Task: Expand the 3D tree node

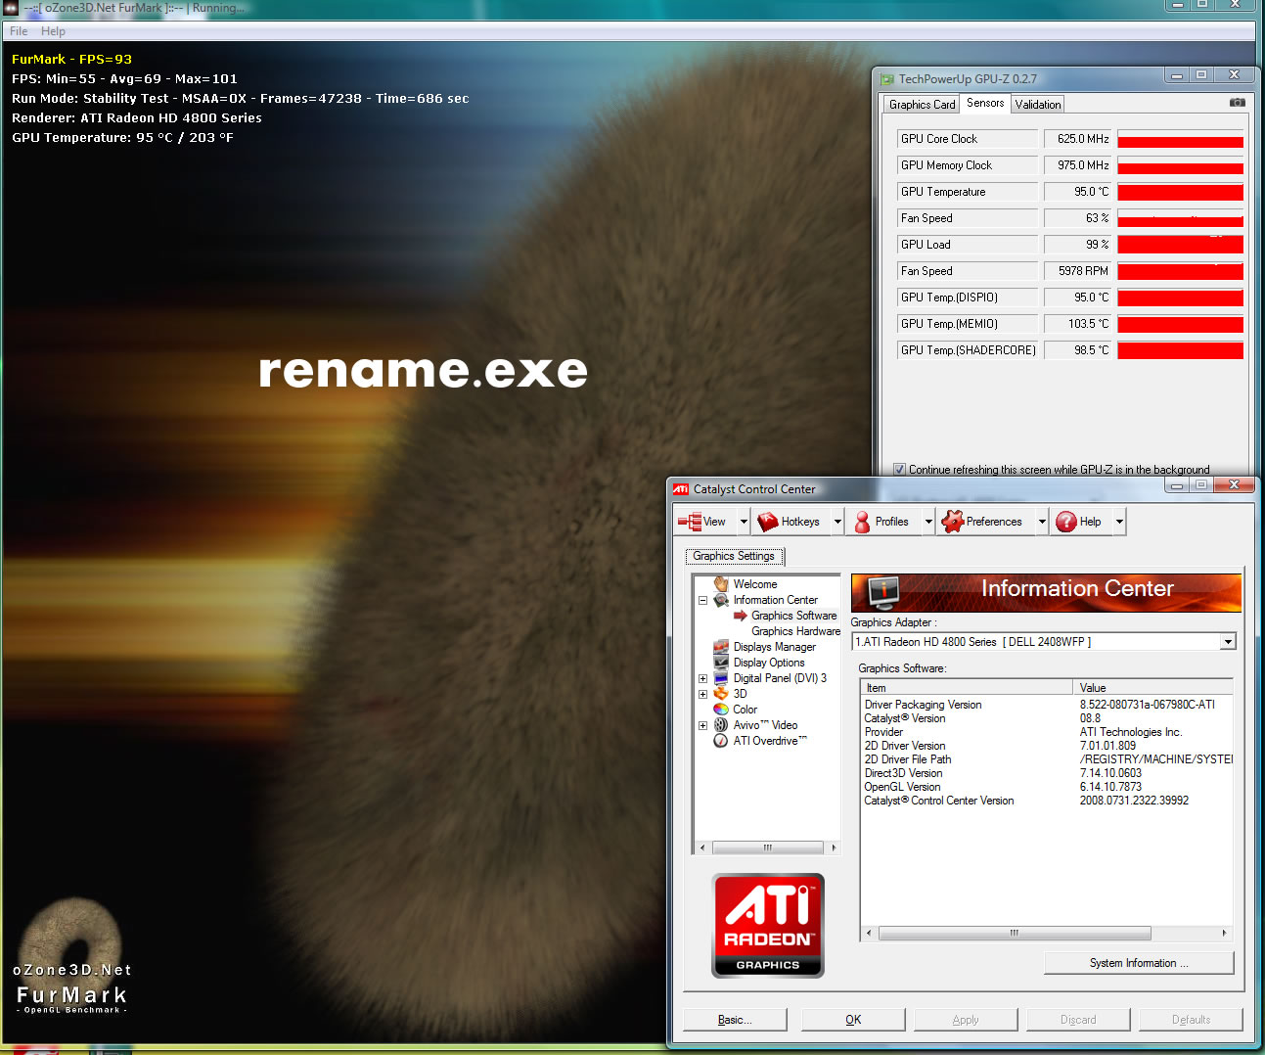Action: pyautogui.click(x=702, y=694)
